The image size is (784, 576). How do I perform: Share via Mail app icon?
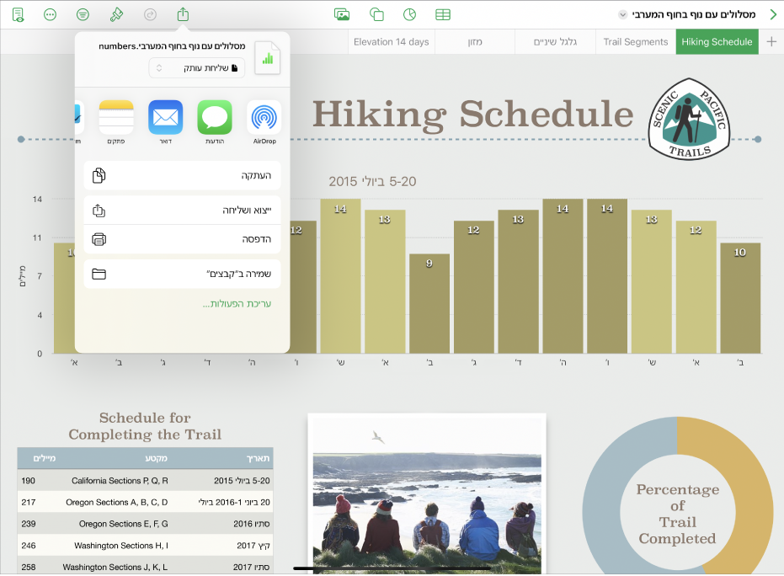[x=166, y=118]
